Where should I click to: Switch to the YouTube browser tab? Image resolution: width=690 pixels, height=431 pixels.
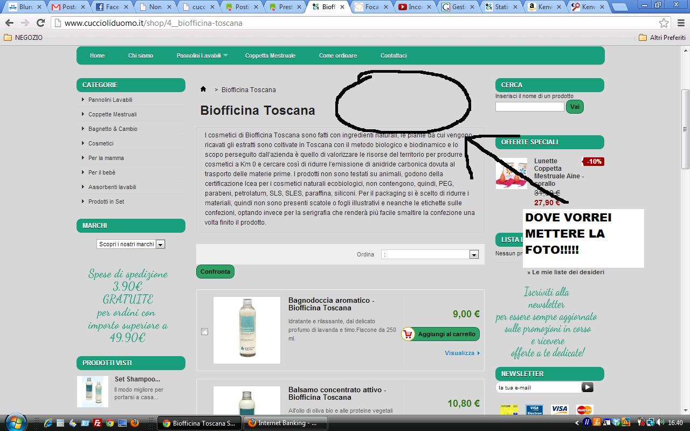[415, 7]
